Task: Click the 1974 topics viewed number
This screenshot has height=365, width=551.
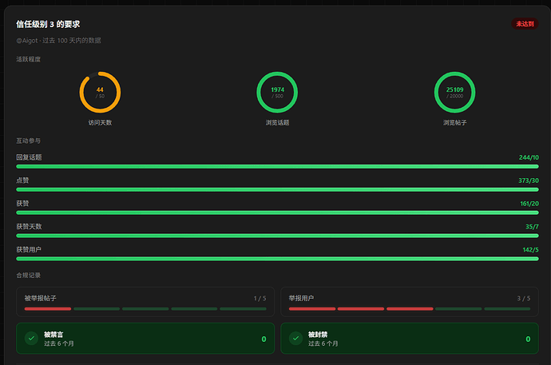Action: click(278, 90)
